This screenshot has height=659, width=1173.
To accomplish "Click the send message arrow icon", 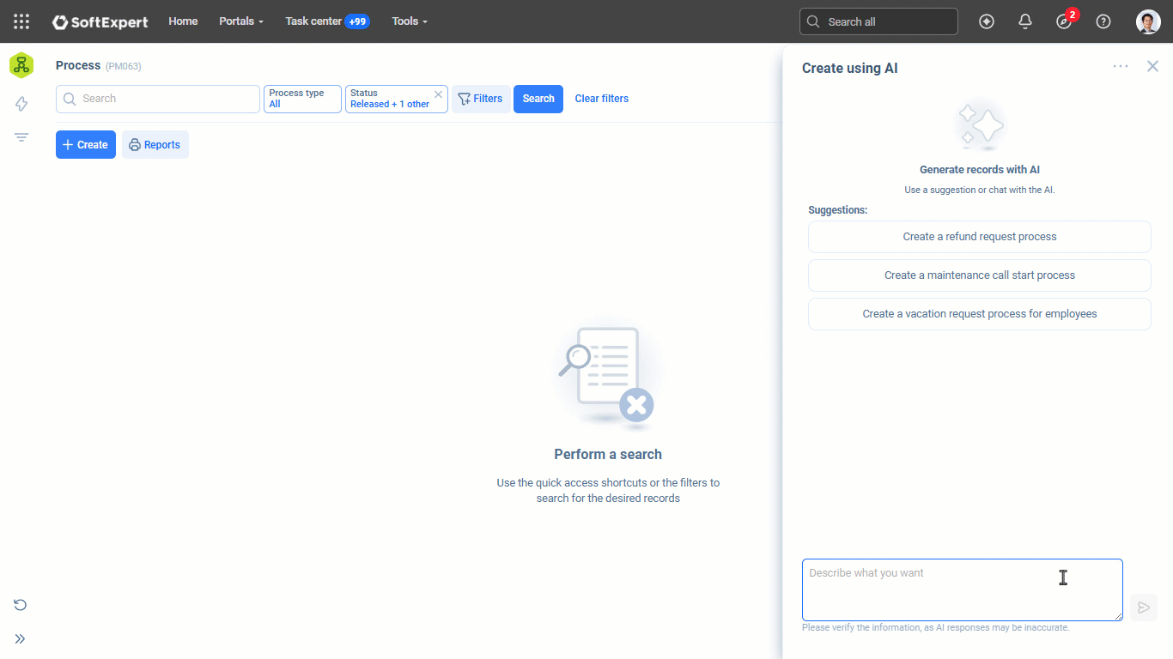I will (x=1144, y=608).
